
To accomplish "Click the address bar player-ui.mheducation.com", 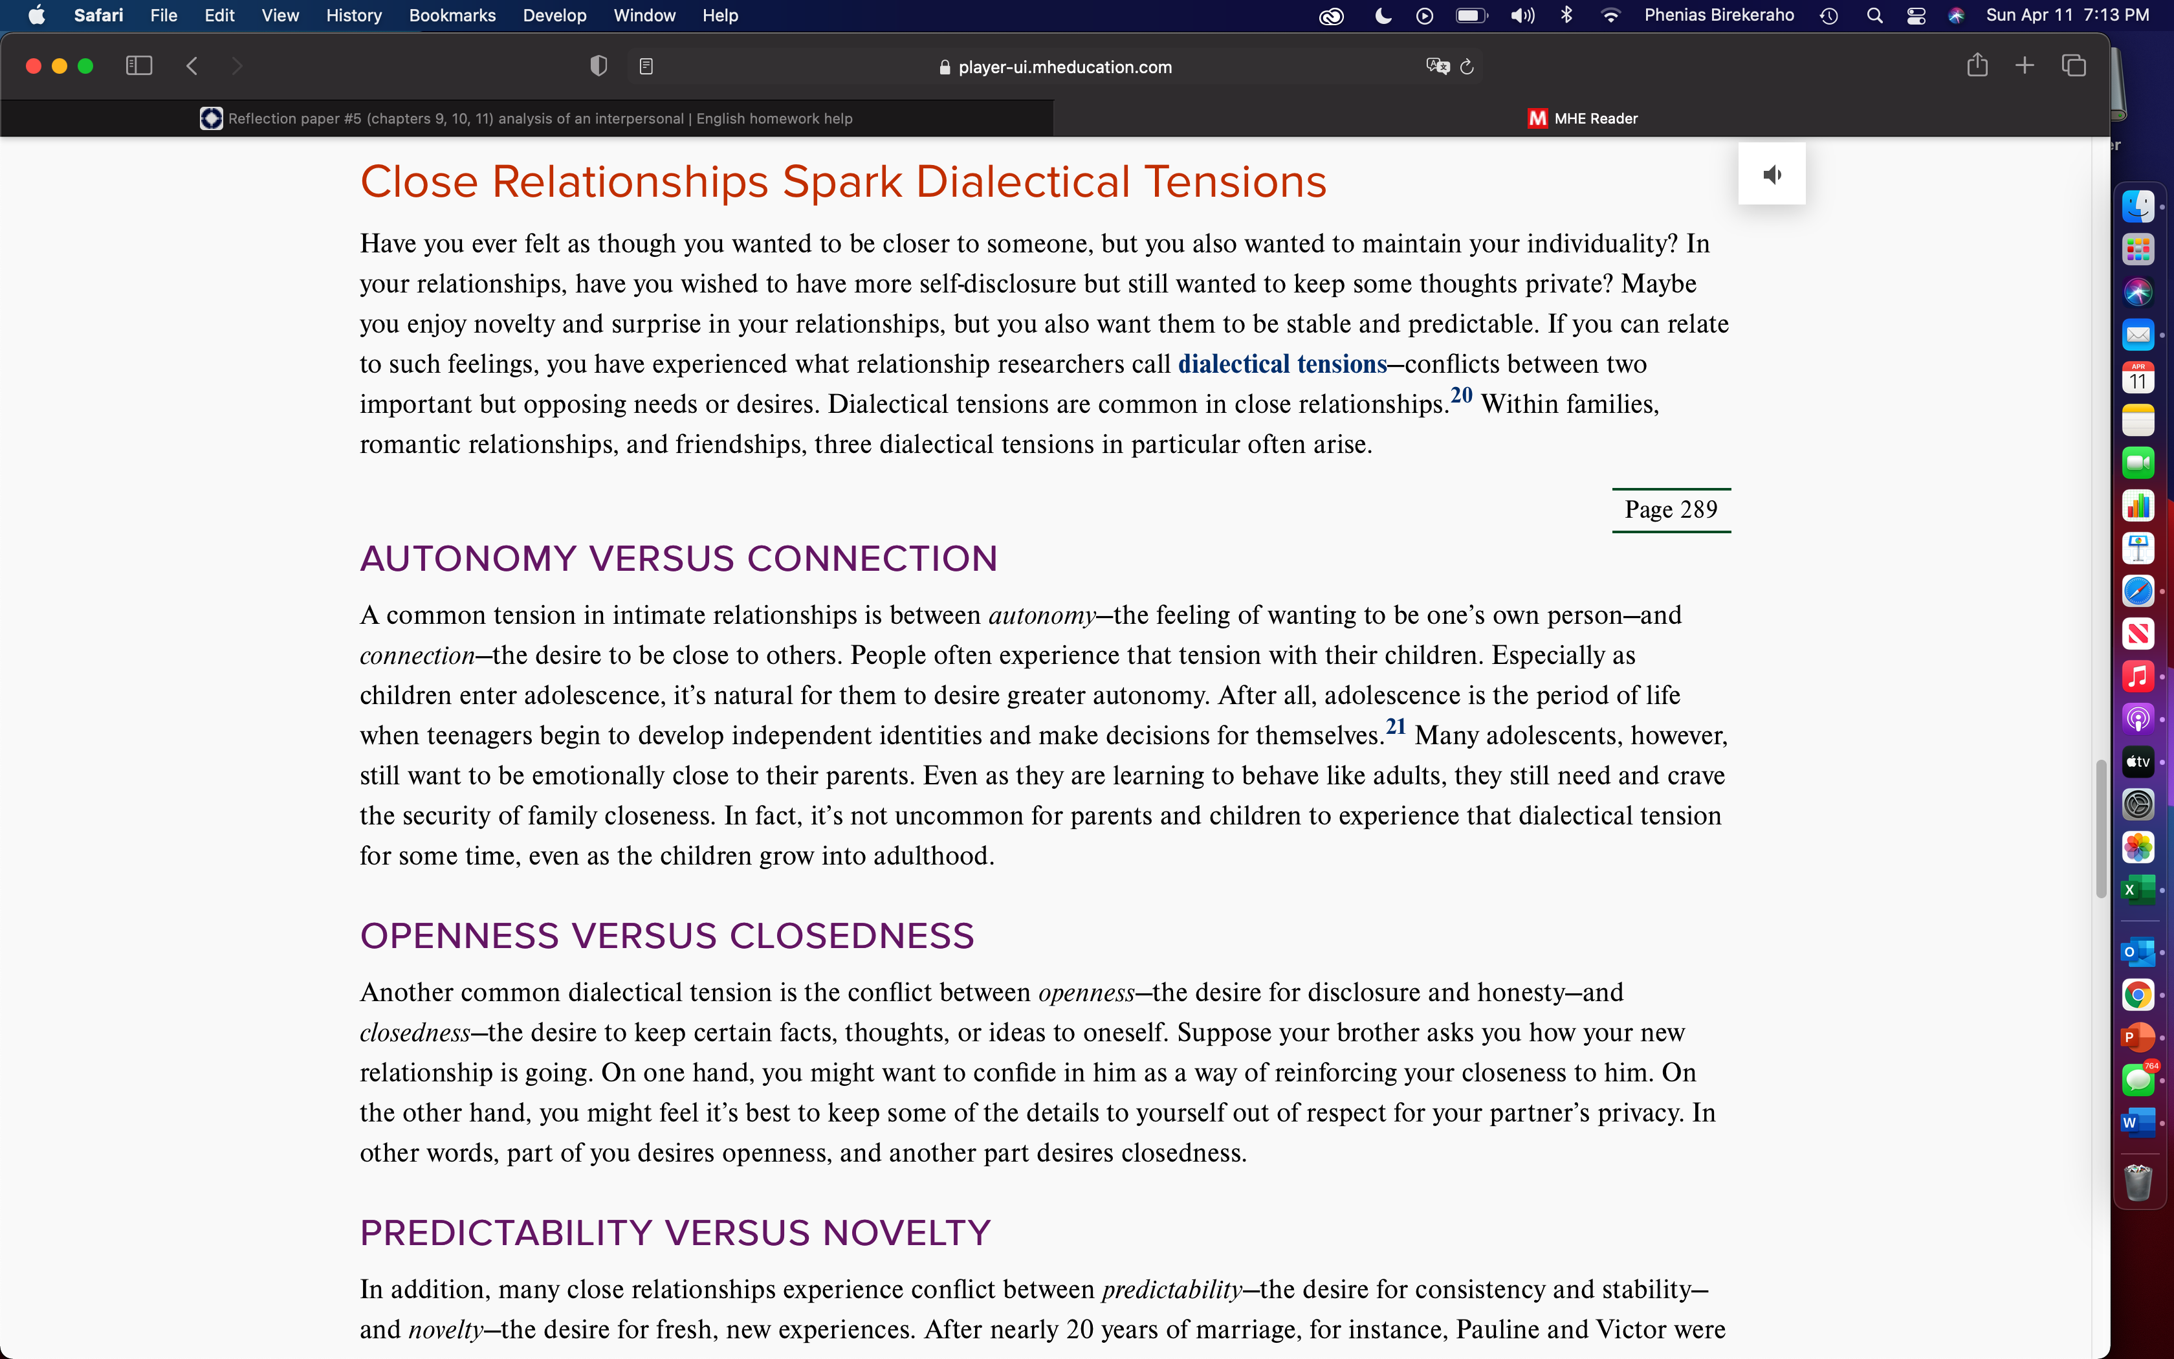I will coord(1055,67).
